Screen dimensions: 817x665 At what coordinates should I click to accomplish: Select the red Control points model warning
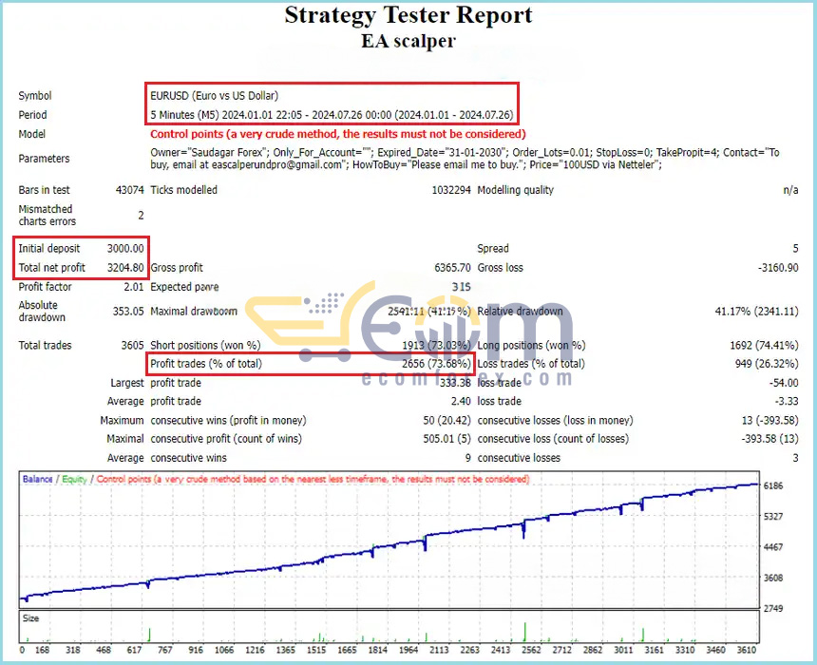pos(337,134)
